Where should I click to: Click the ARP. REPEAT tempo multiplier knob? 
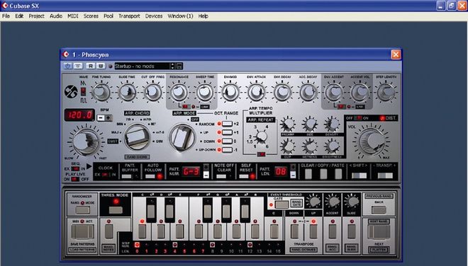tap(262, 137)
